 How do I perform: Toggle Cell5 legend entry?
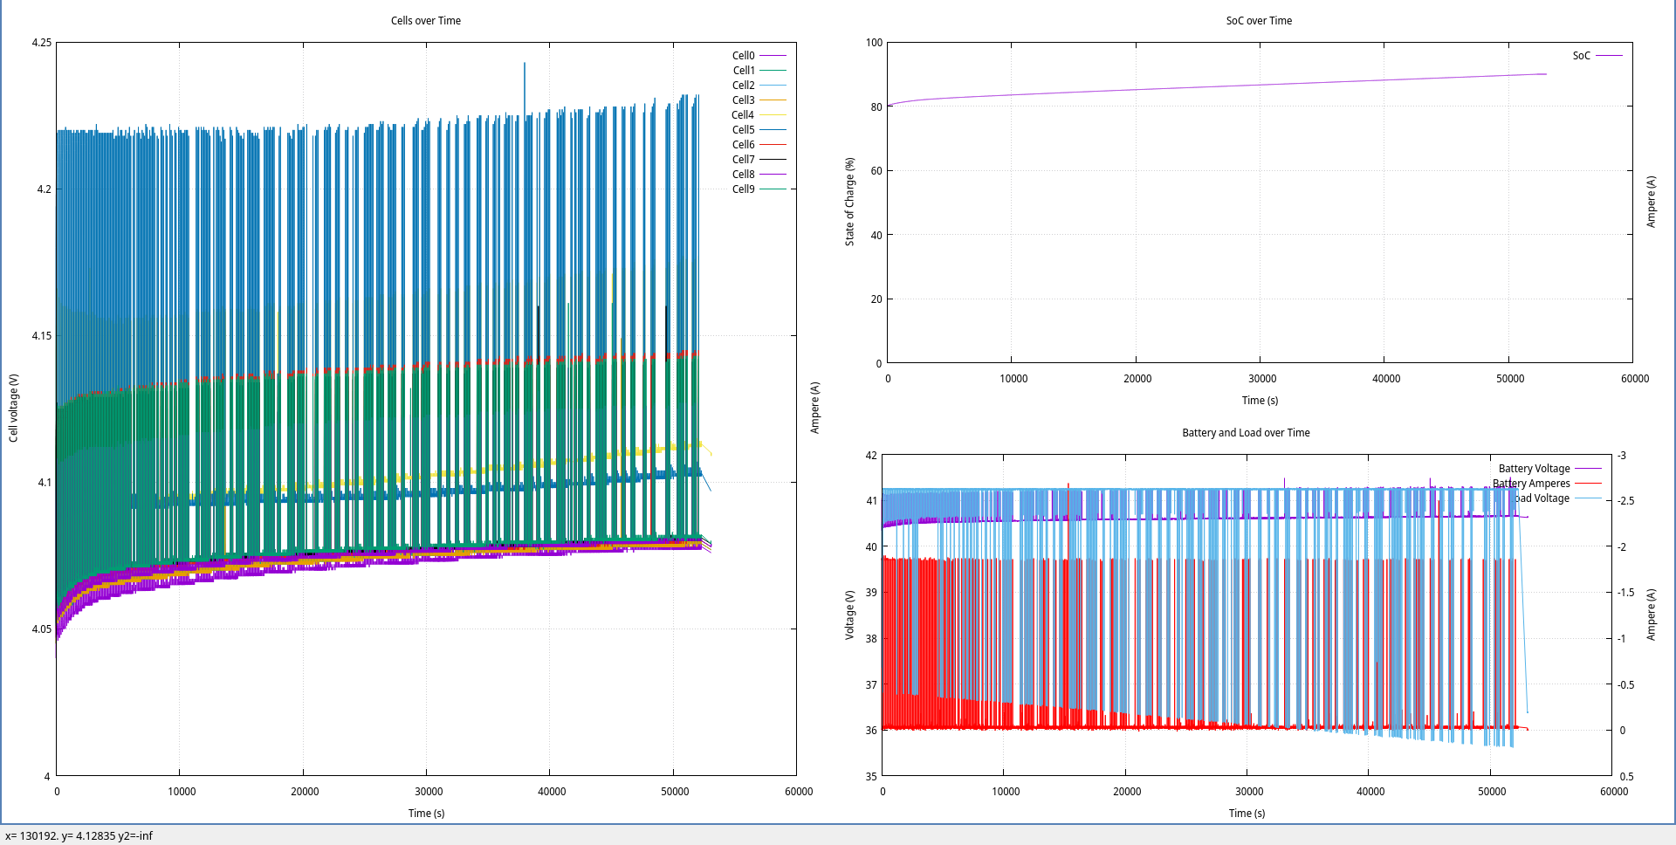(758, 130)
